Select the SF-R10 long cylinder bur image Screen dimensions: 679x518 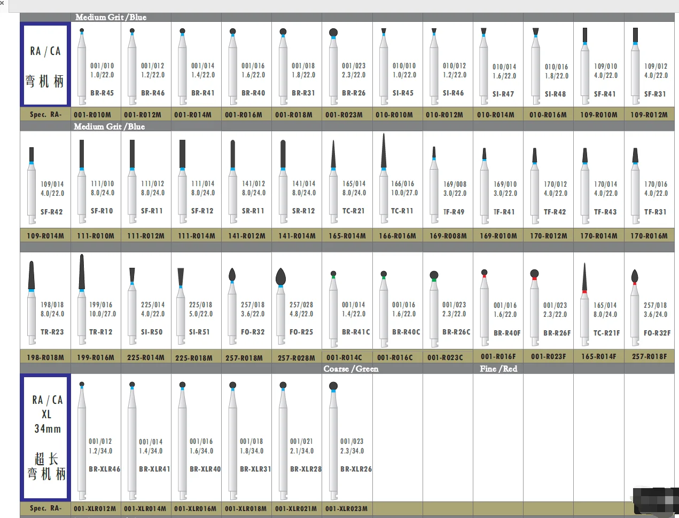82,181
